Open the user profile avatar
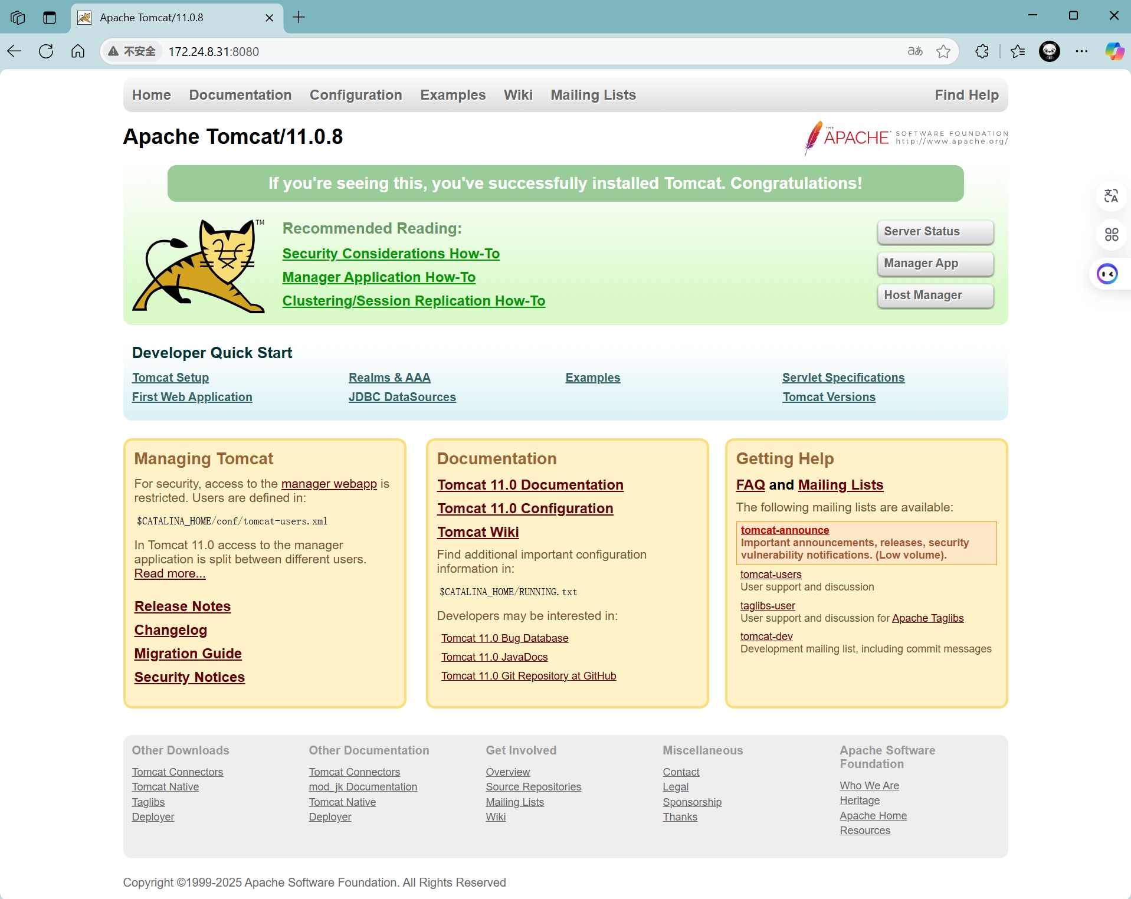The width and height of the screenshot is (1131, 899). tap(1050, 51)
